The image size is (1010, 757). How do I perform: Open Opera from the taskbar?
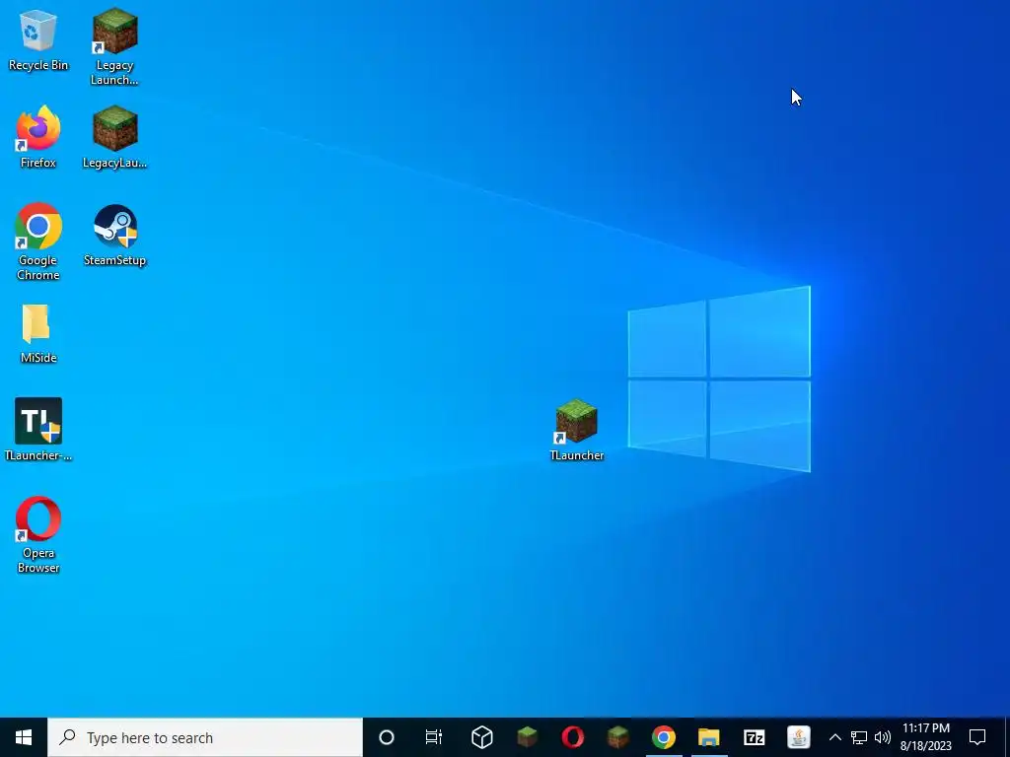(x=573, y=737)
